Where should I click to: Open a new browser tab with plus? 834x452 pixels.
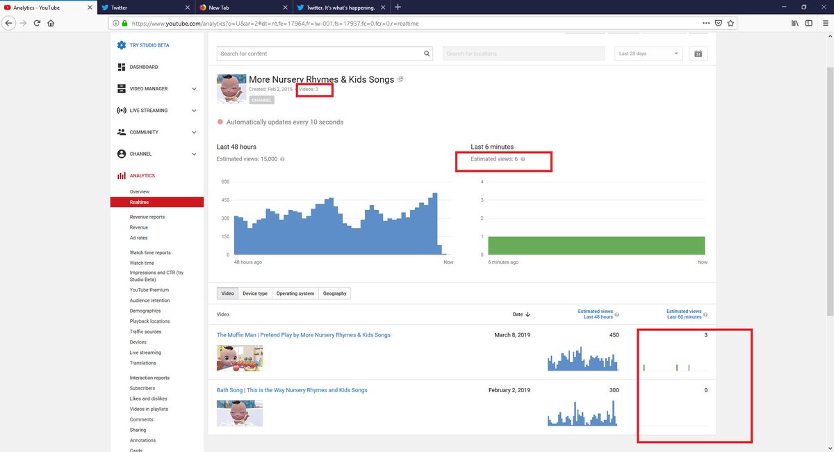click(398, 7)
